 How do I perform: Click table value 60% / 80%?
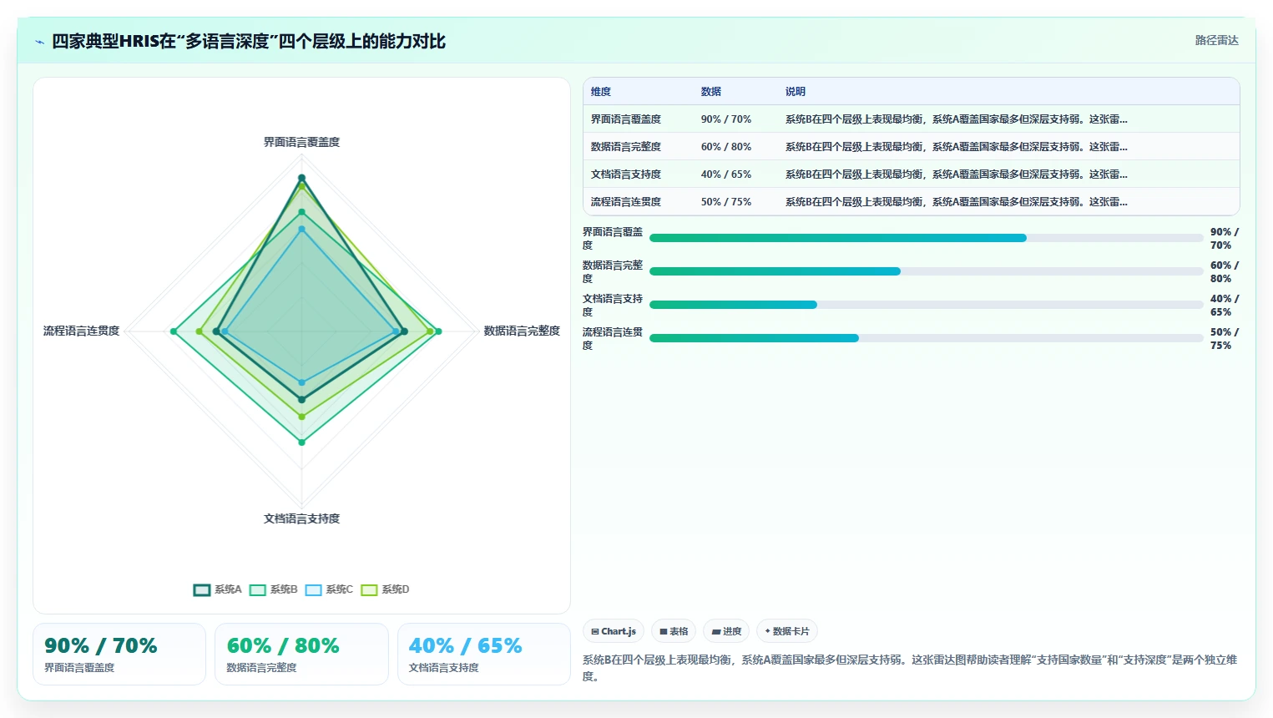point(726,147)
